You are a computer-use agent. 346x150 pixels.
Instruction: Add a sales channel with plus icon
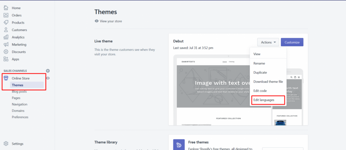[48, 71]
